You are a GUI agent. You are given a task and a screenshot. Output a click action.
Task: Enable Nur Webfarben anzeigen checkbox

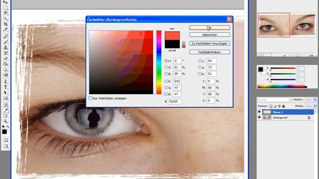tap(90, 98)
